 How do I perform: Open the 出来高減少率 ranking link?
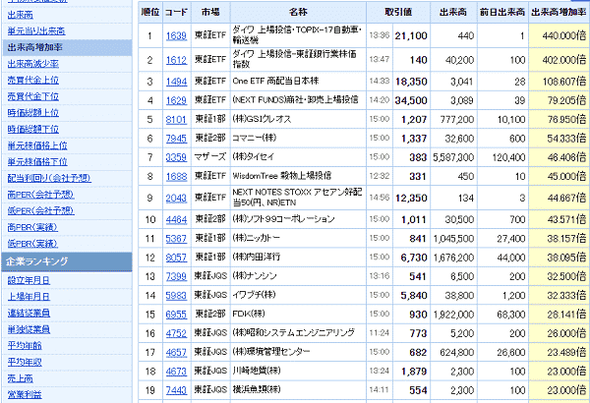33,64
